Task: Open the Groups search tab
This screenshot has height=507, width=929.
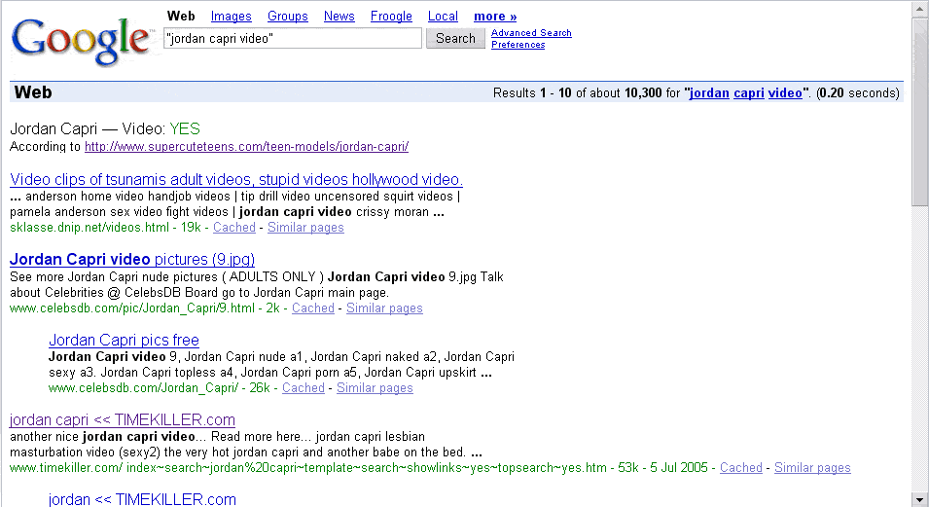Action: pos(287,17)
